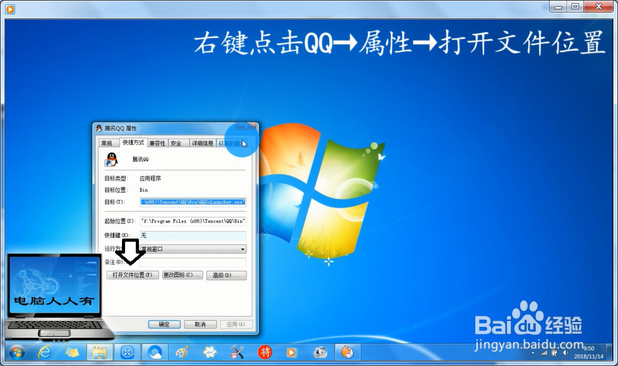Viewport: 618px width, 366px height.
Task: Open the camera capture taskbar icon
Action: coord(320,352)
